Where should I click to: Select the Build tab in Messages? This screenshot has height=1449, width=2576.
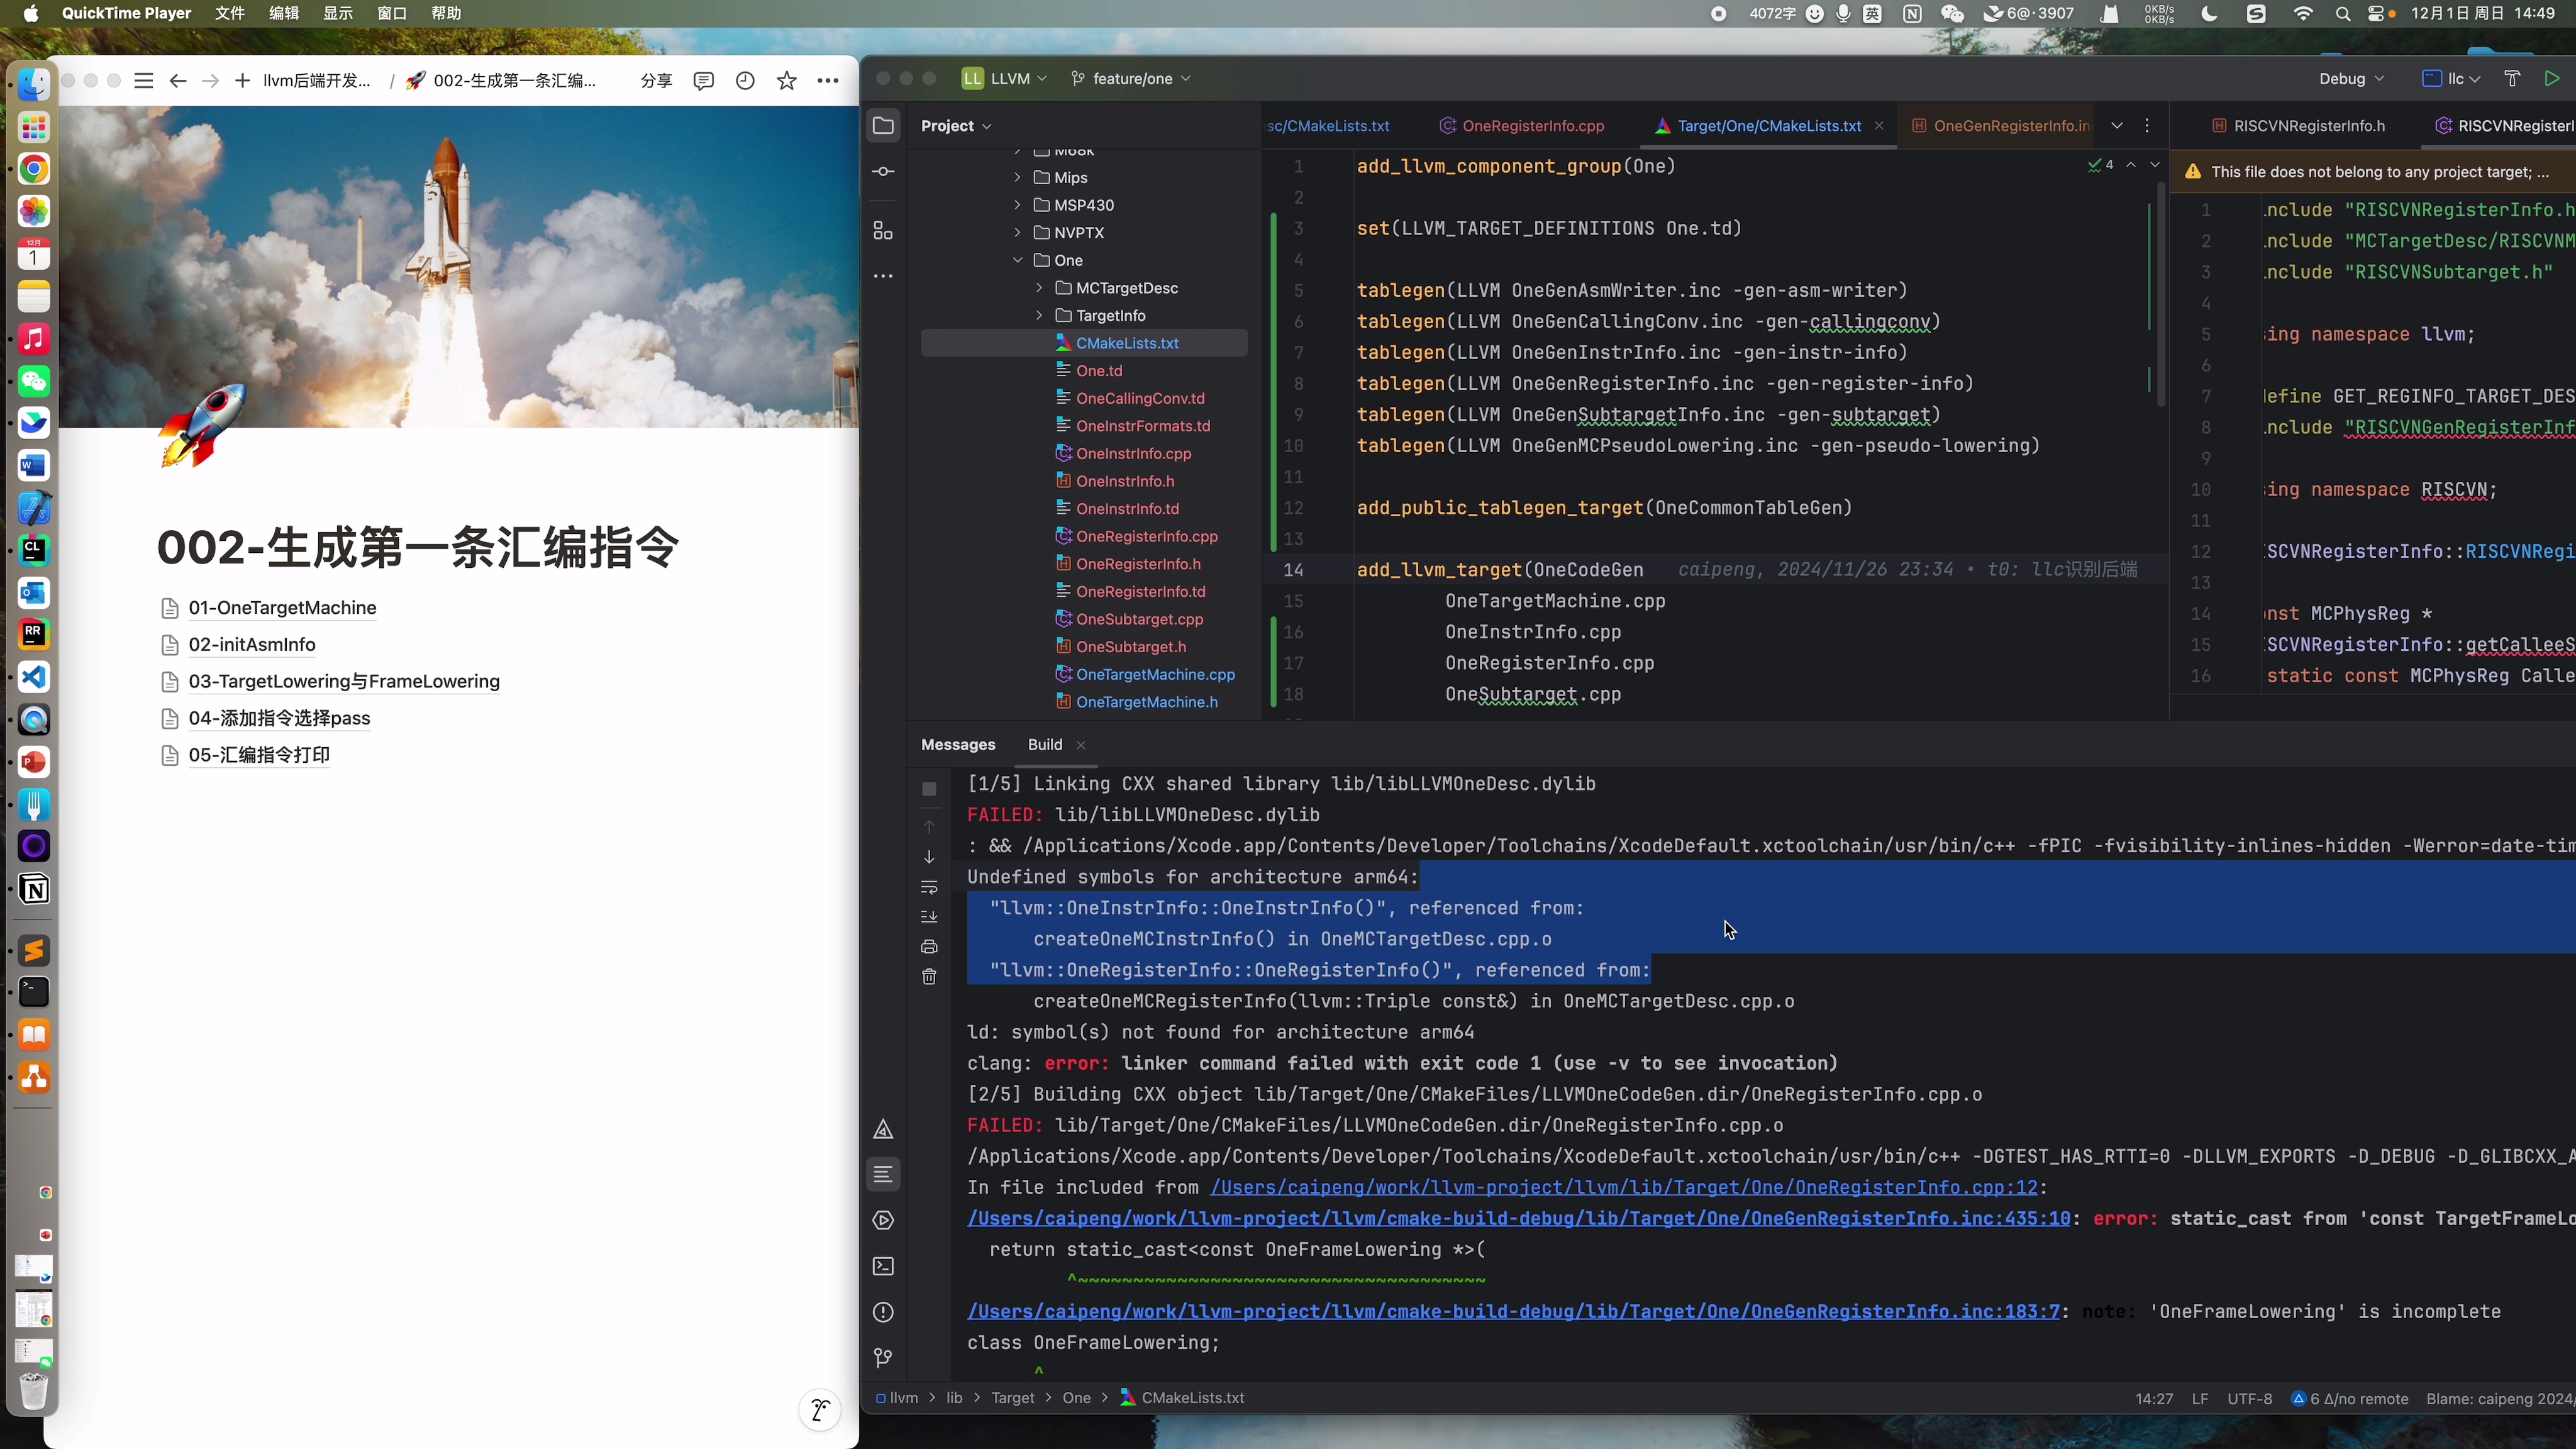(x=1045, y=745)
